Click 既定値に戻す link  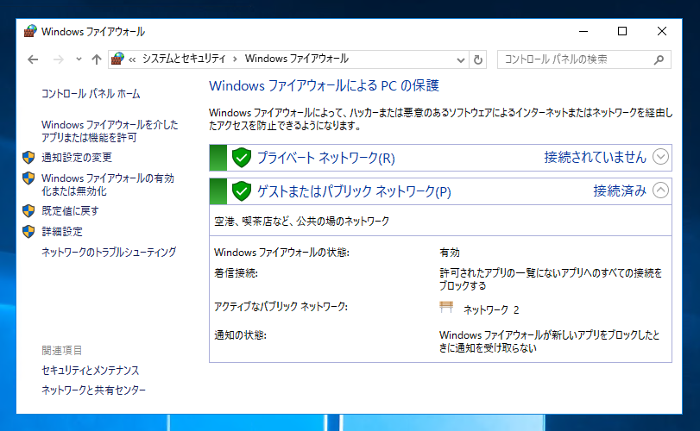70,211
